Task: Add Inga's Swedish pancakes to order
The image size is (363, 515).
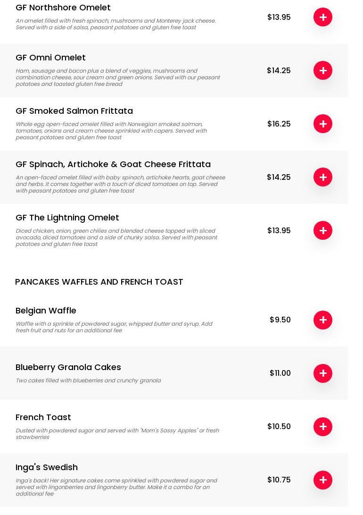Action: (x=322, y=480)
